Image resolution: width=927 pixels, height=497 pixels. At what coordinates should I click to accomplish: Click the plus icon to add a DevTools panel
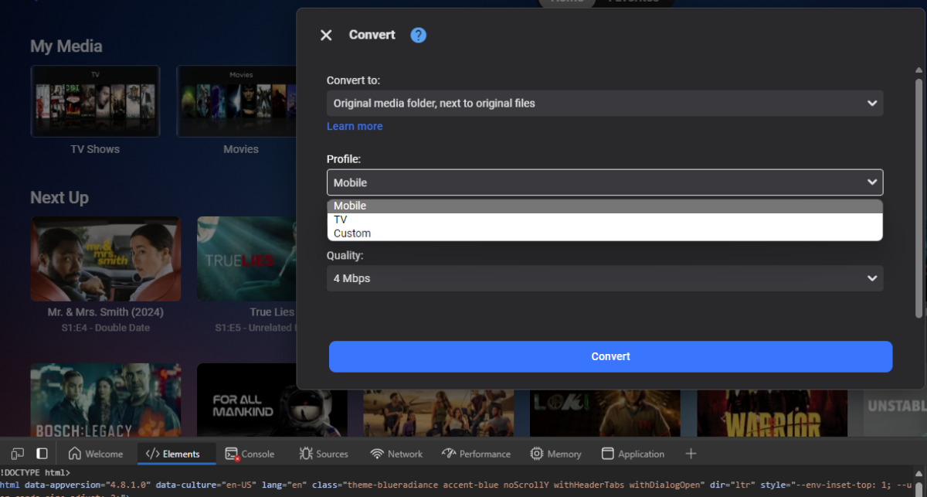click(x=690, y=454)
